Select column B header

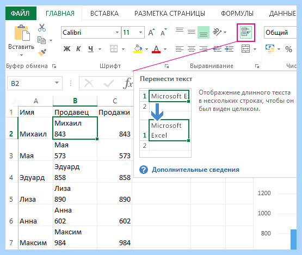[75, 101]
